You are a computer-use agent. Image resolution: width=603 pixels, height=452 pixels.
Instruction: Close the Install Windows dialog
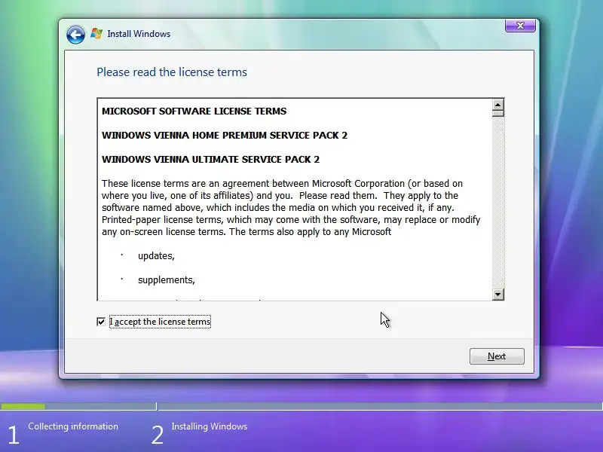(520, 26)
